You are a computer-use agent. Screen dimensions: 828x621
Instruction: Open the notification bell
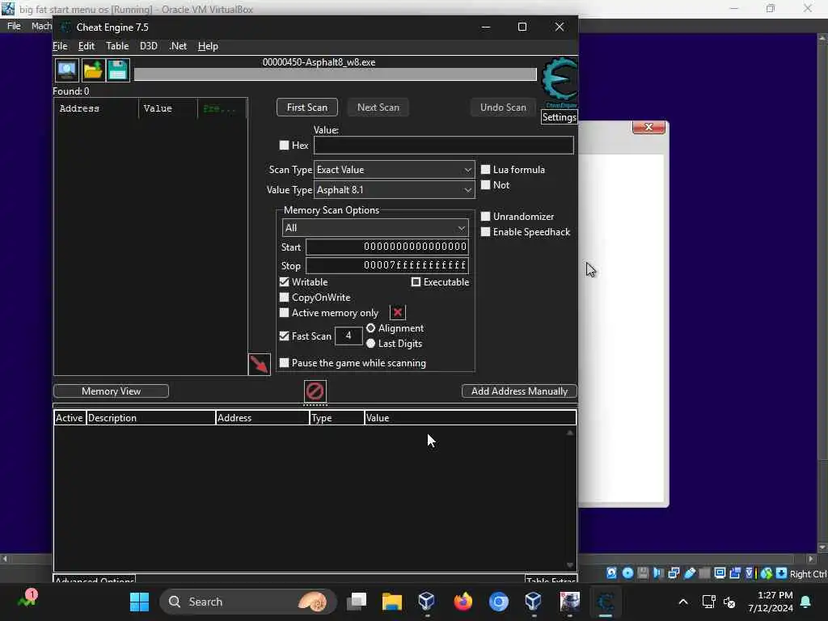click(806, 602)
